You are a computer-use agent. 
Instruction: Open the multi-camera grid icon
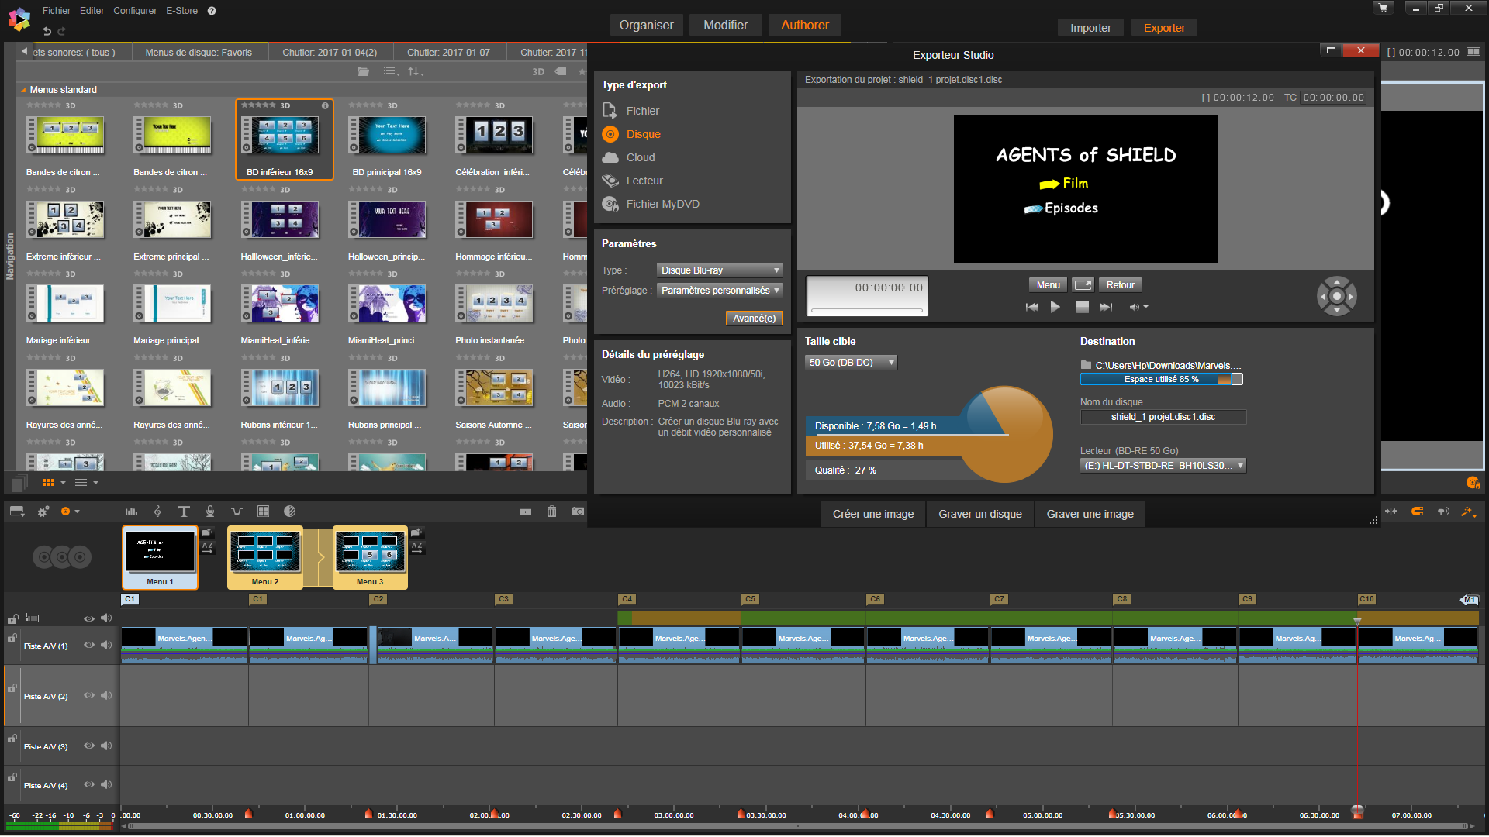(x=263, y=511)
